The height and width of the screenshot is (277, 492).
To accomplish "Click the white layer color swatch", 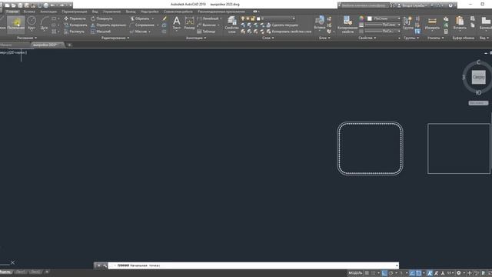I will (x=258, y=18).
